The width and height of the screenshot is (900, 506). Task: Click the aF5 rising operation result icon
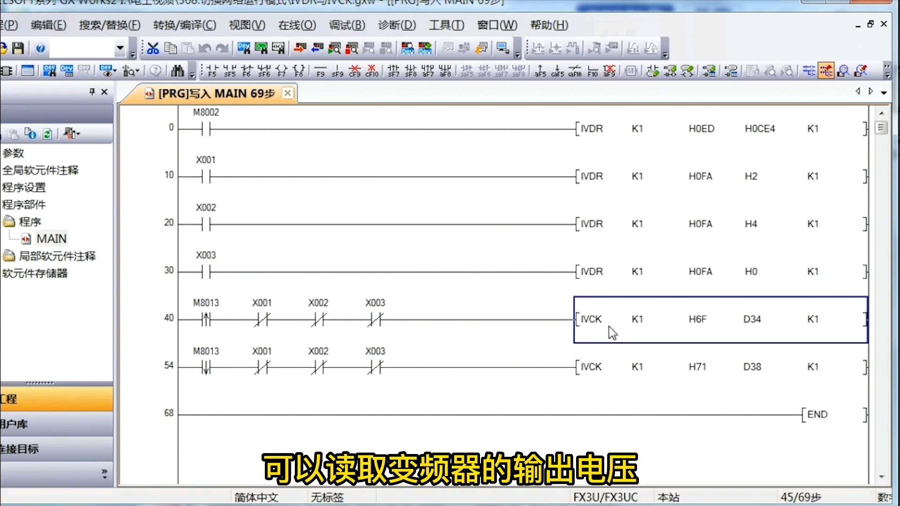(540, 71)
